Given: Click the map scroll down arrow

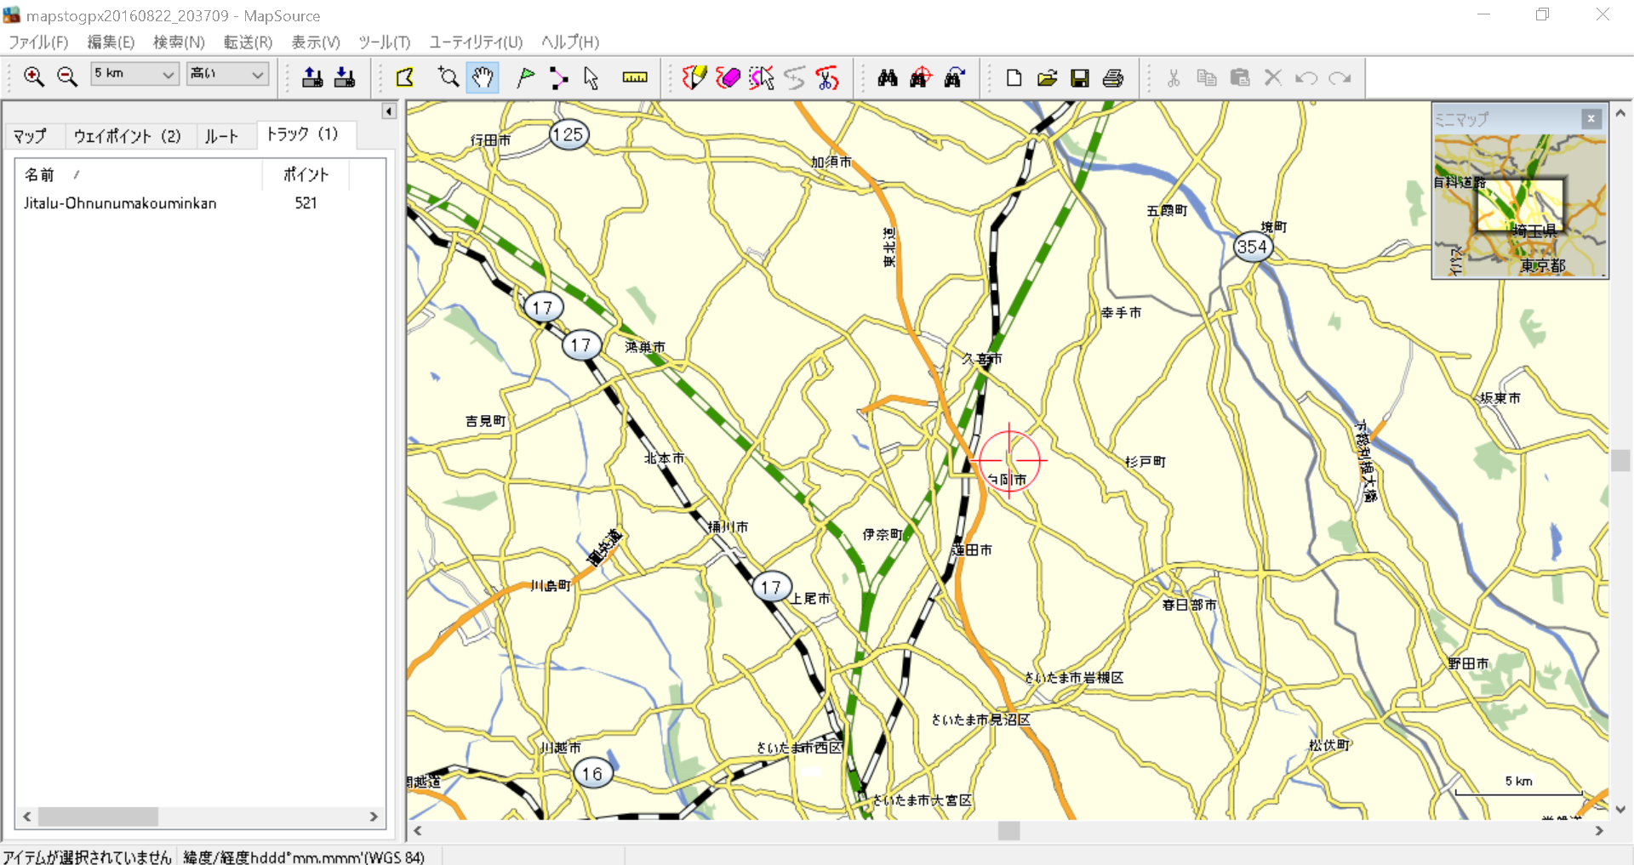Looking at the screenshot, I should coord(1620,810).
